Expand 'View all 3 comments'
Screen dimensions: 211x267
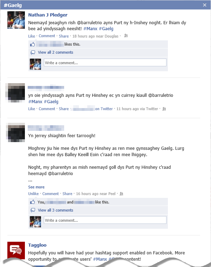tap(55, 210)
